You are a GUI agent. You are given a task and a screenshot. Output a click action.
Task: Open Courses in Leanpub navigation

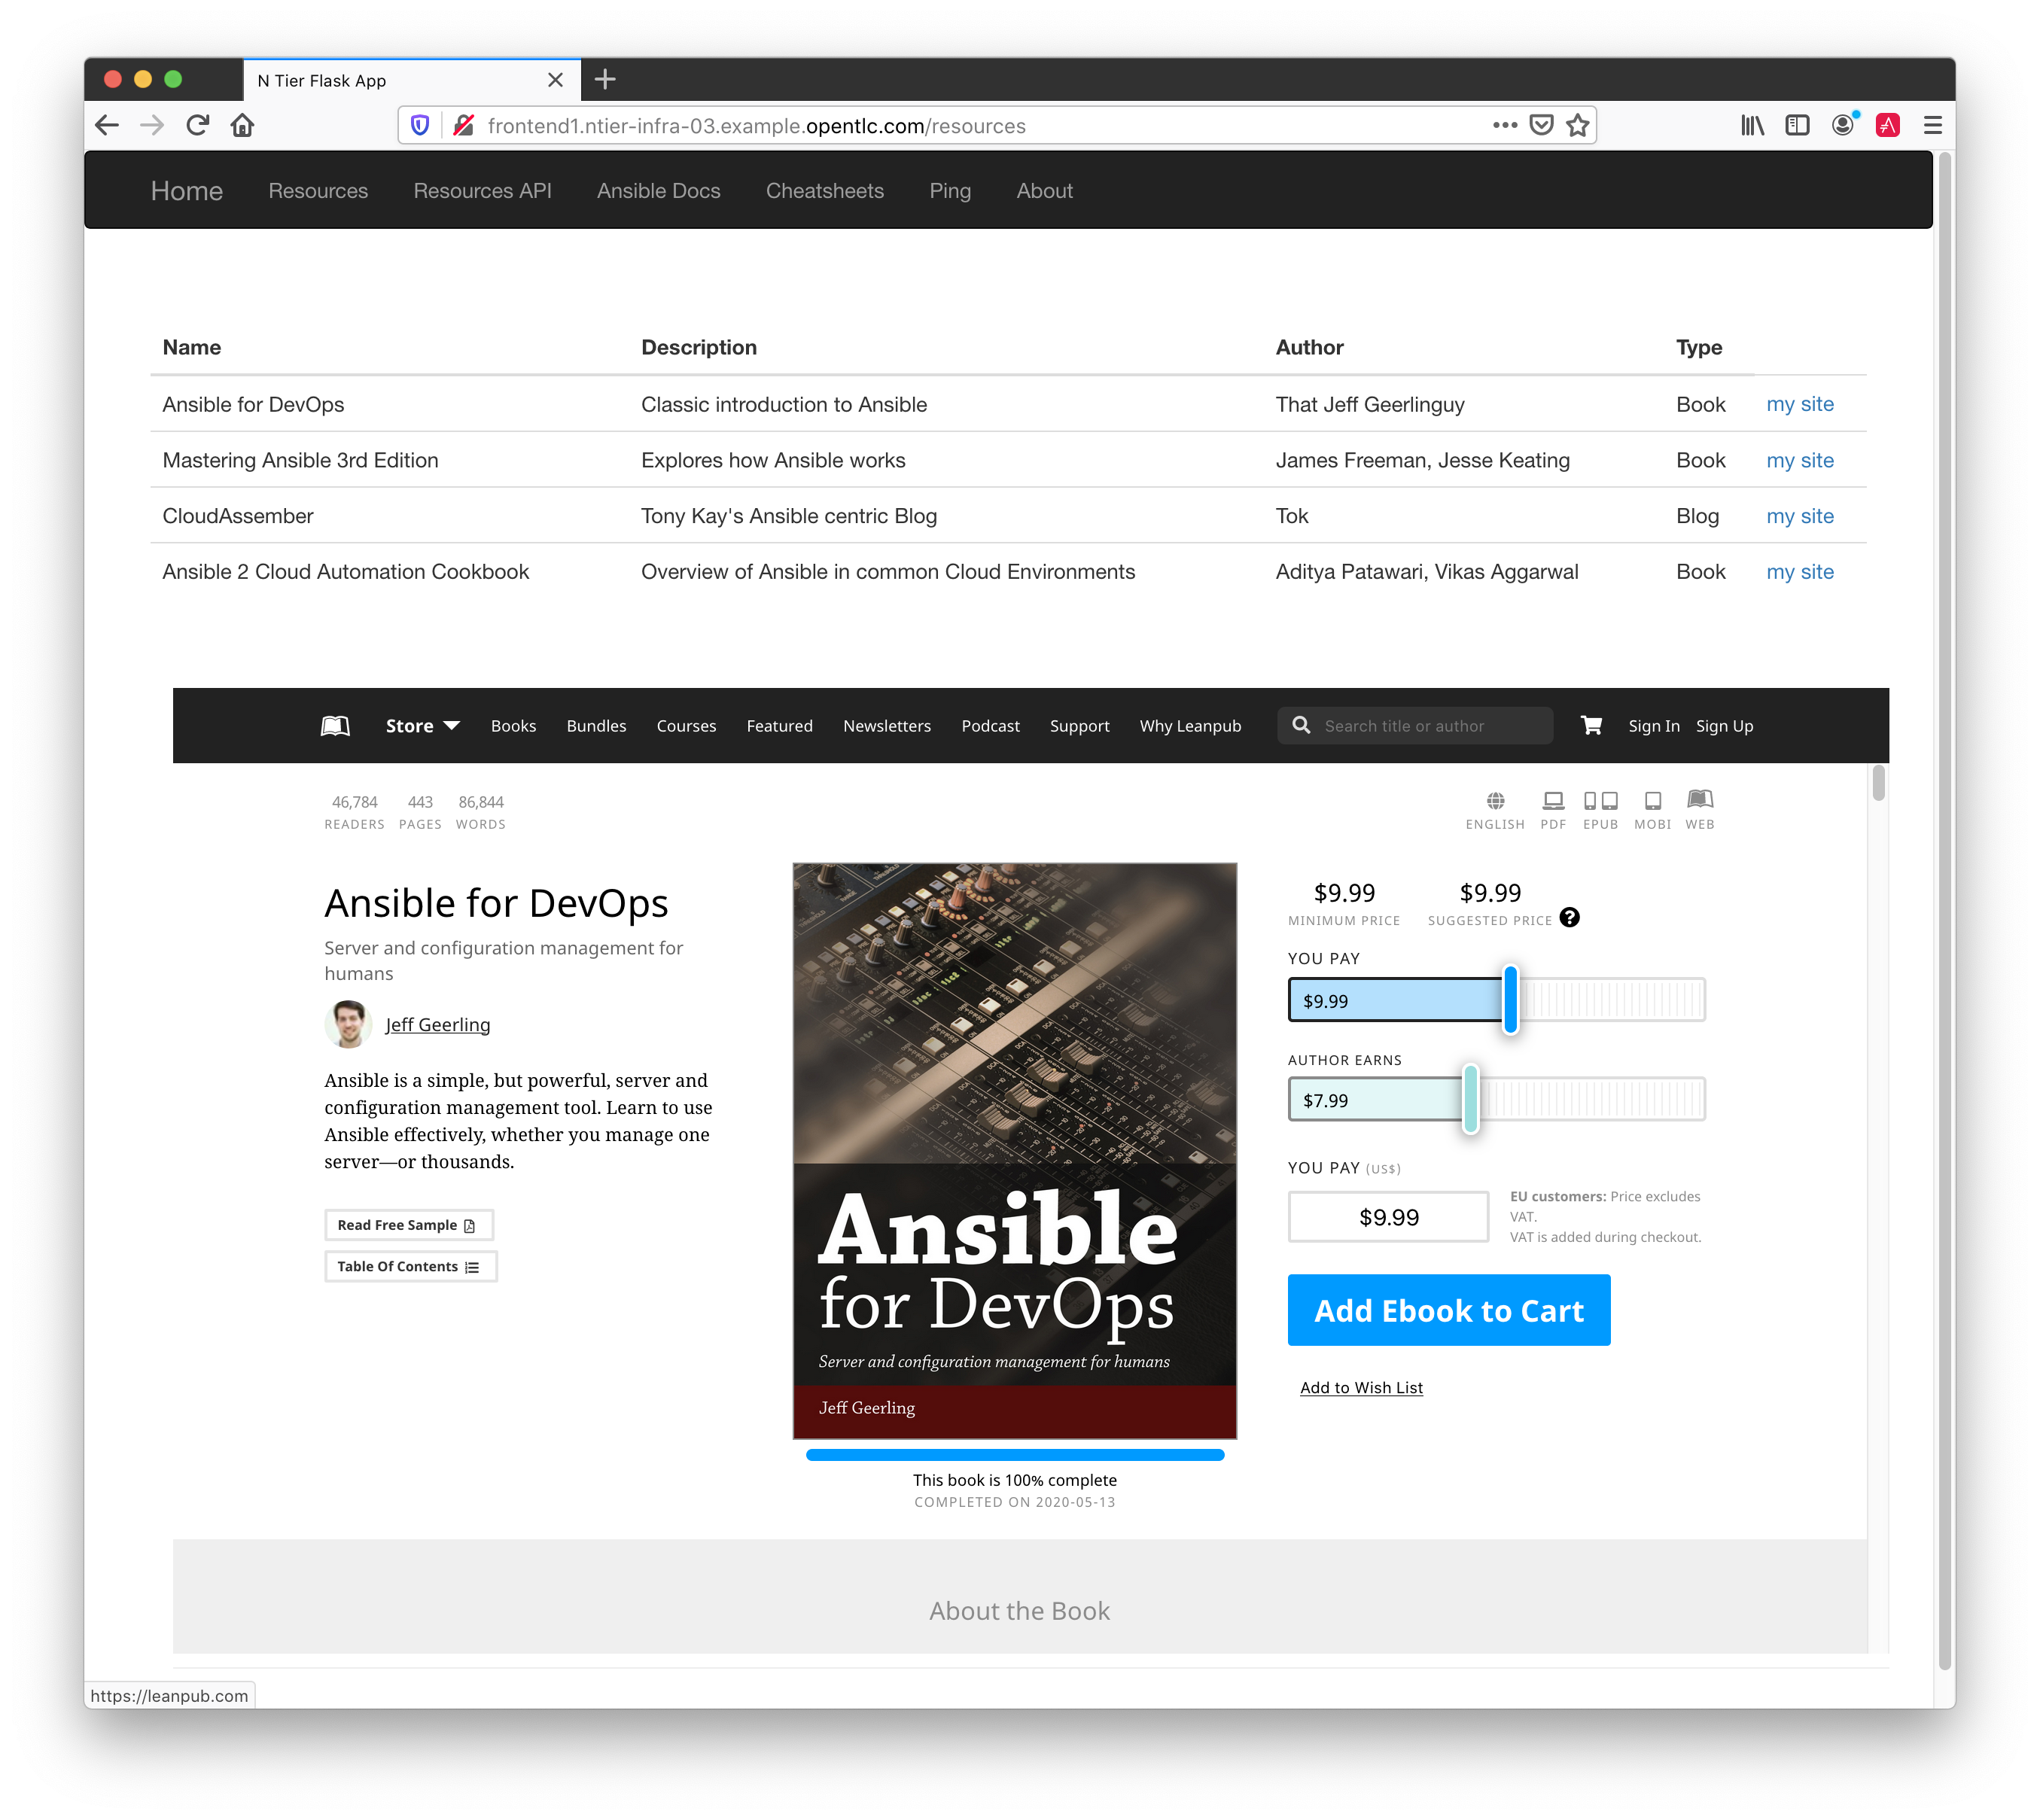pos(686,725)
